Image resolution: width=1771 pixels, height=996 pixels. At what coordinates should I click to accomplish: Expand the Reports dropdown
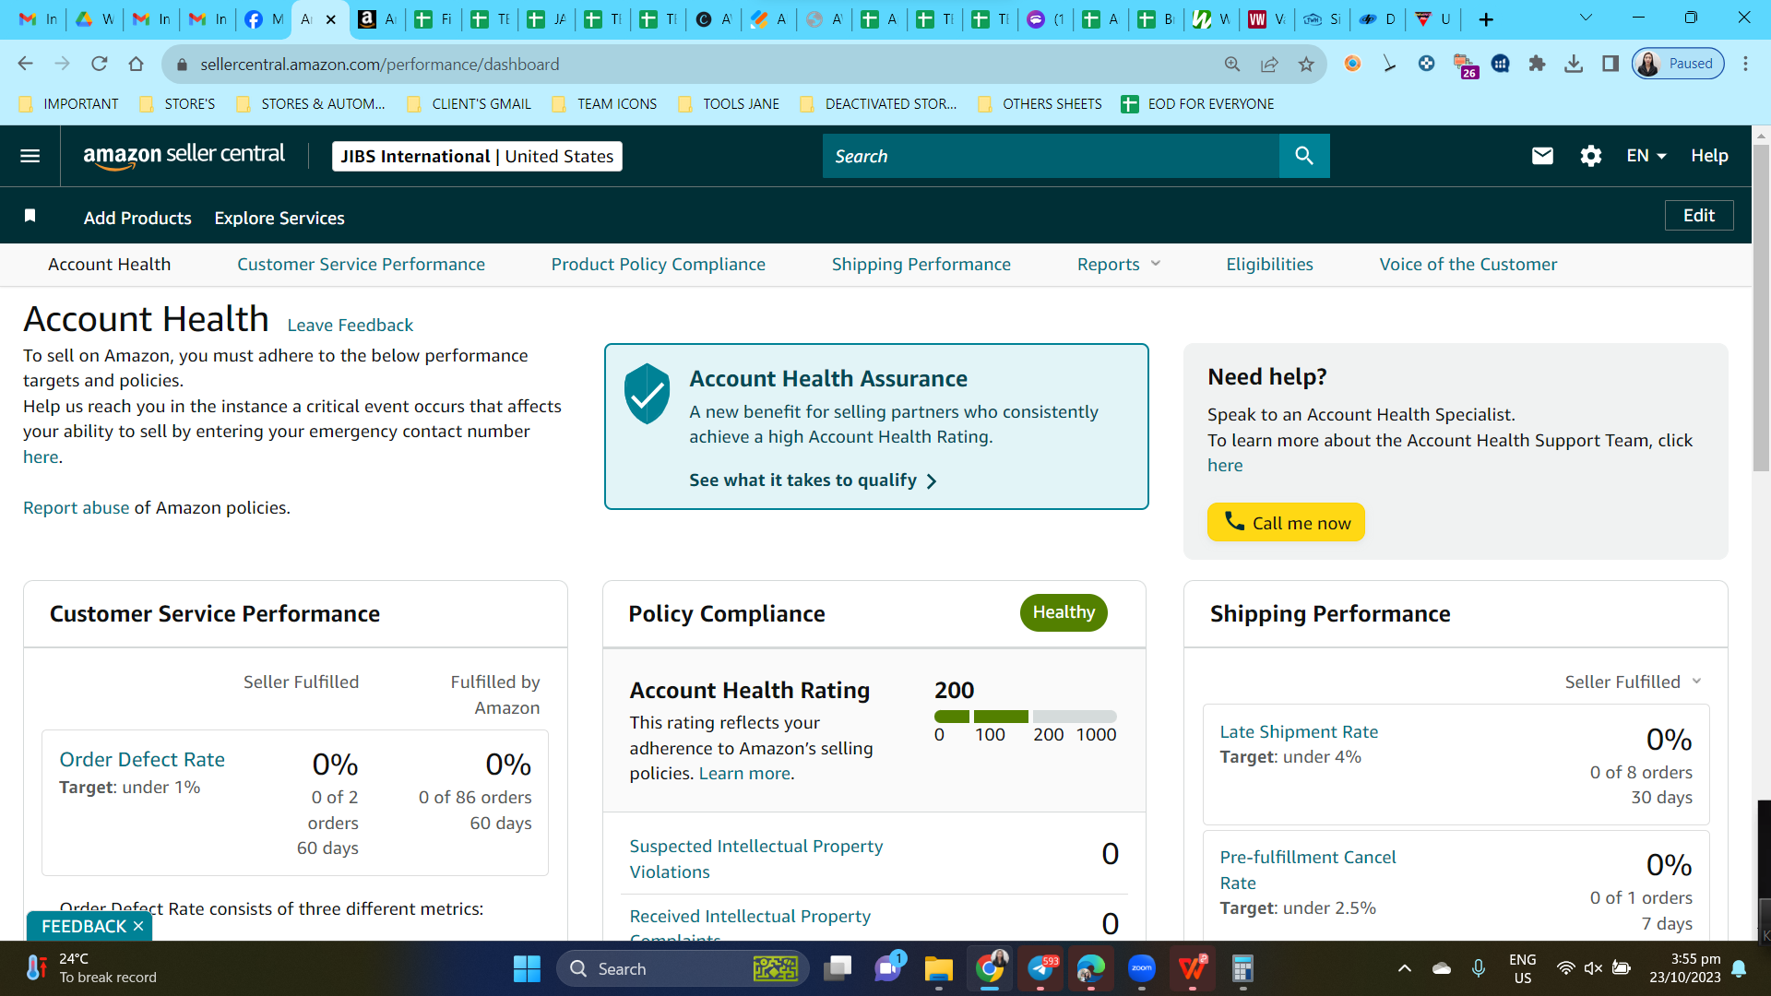click(1119, 265)
